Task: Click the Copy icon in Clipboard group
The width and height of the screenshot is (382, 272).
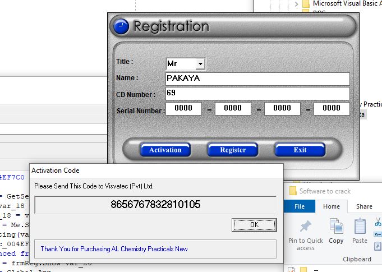Action: coord(336,226)
